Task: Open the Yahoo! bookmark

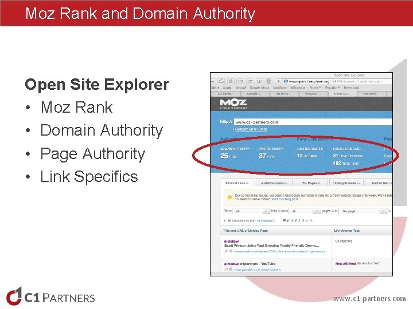Action: coord(240,88)
